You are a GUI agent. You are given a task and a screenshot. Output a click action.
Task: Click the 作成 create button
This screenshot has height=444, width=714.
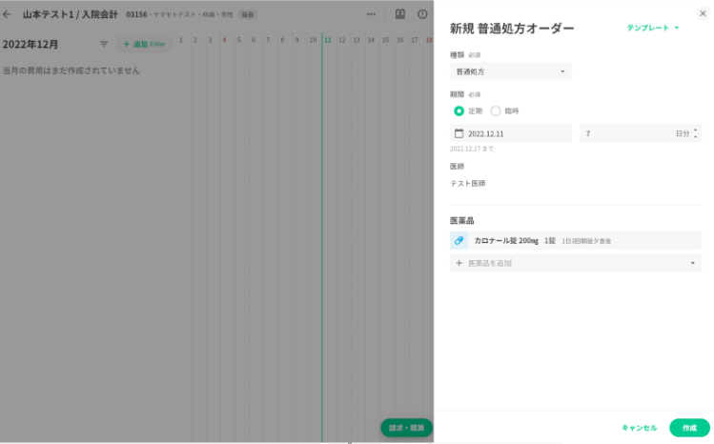[689, 428]
